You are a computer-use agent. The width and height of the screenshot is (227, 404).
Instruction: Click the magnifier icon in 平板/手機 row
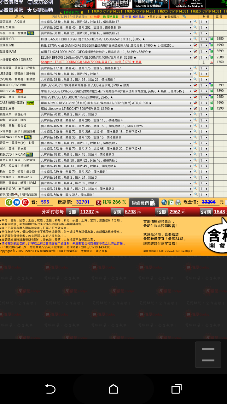[195, 33]
